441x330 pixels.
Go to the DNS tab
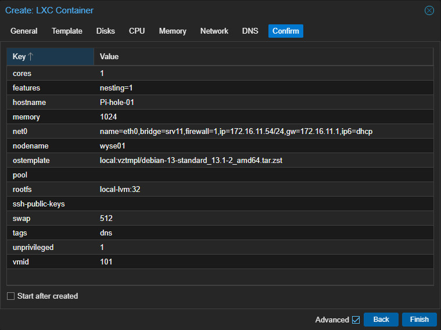250,31
